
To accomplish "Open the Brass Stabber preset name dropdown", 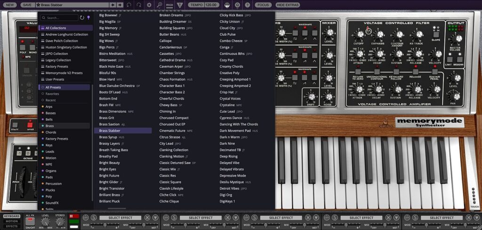I will tap(72, 5).
